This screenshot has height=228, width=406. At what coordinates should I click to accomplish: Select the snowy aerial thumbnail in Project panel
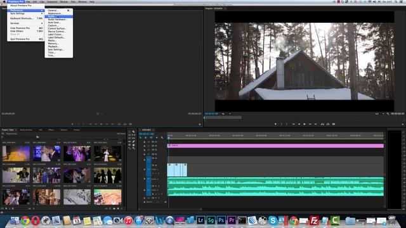[x=77, y=197]
